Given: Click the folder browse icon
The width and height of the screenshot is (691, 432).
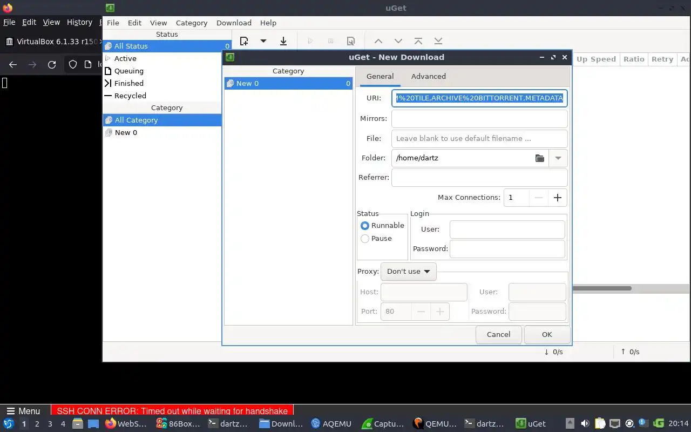Looking at the screenshot, I should 540,158.
